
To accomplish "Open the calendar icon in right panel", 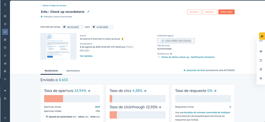I will pos(261,69).
